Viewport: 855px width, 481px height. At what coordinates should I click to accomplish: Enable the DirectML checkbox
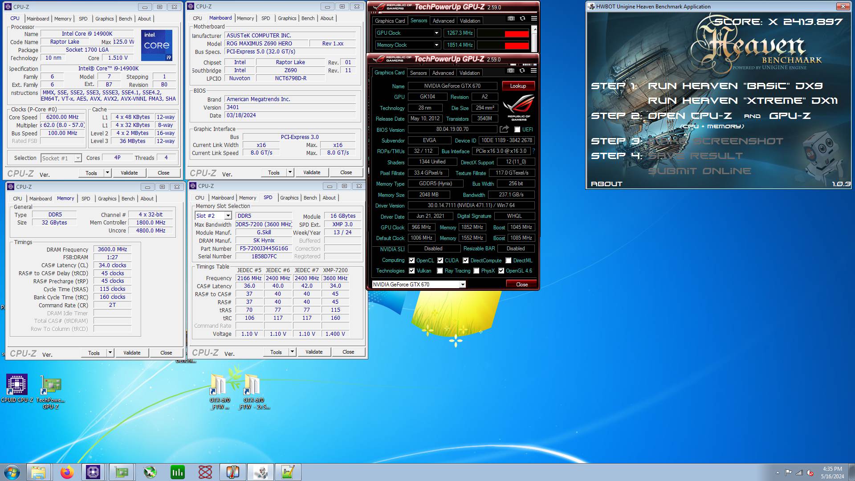509,261
